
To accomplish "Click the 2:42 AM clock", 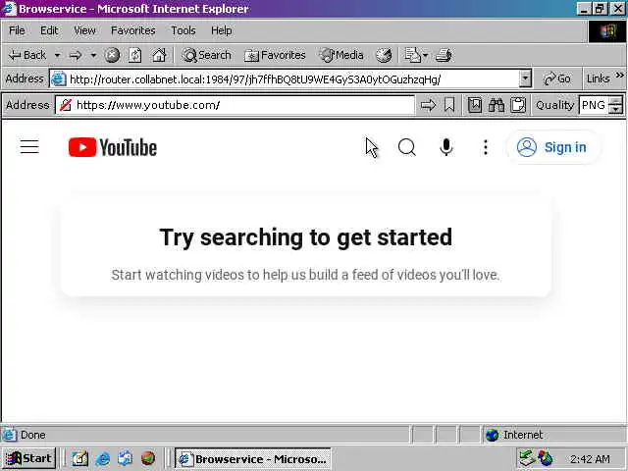I will coord(590,459).
